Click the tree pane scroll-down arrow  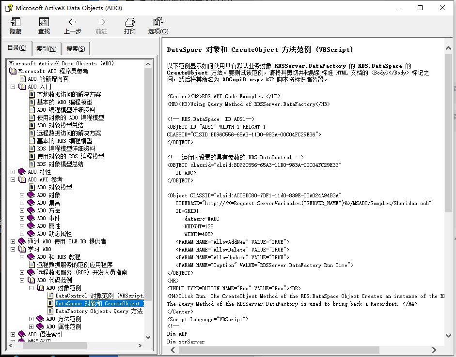(x=148, y=337)
